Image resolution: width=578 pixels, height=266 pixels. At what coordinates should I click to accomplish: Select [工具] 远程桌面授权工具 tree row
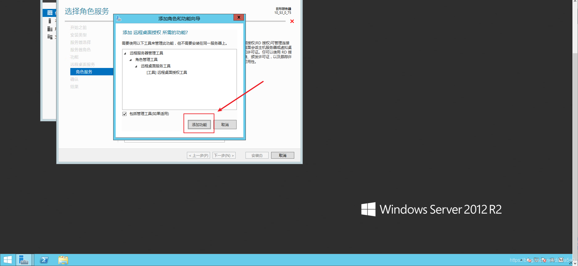click(167, 73)
